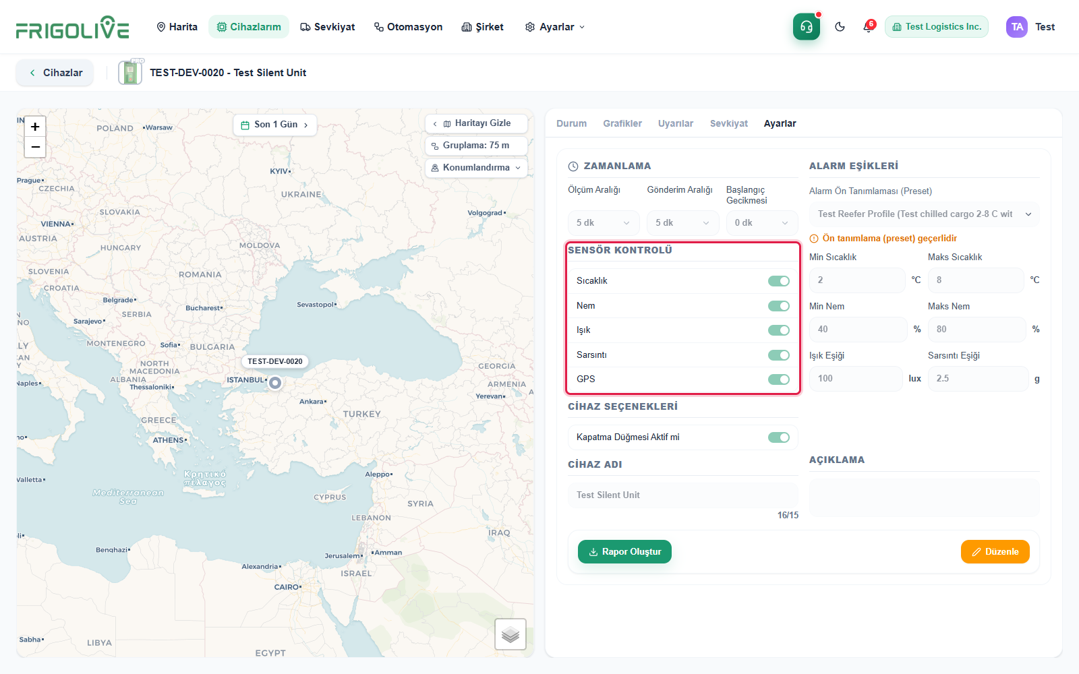The width and height of the screenshot is (1079, 674).
Task: Switch to Durum tab
Action: [571, 123]
